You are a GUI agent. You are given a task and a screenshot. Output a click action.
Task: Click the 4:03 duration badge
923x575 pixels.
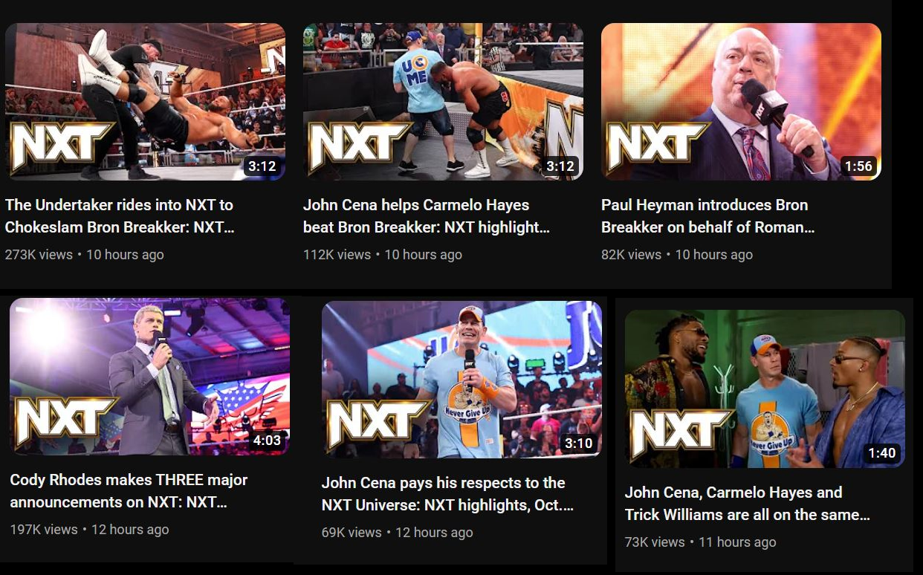point(267,441)
